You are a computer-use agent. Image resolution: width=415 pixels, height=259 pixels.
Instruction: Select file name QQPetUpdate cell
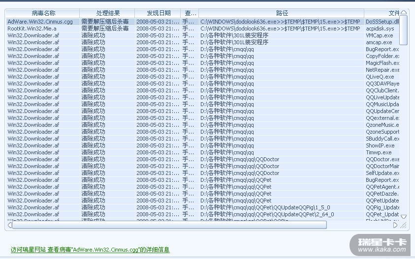click(x=382, y=201)
